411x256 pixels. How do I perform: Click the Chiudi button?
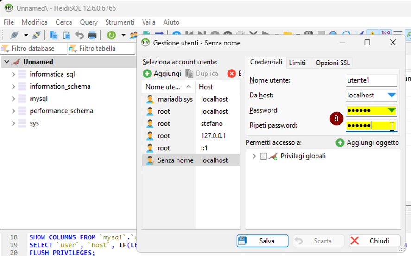point(374,241)
